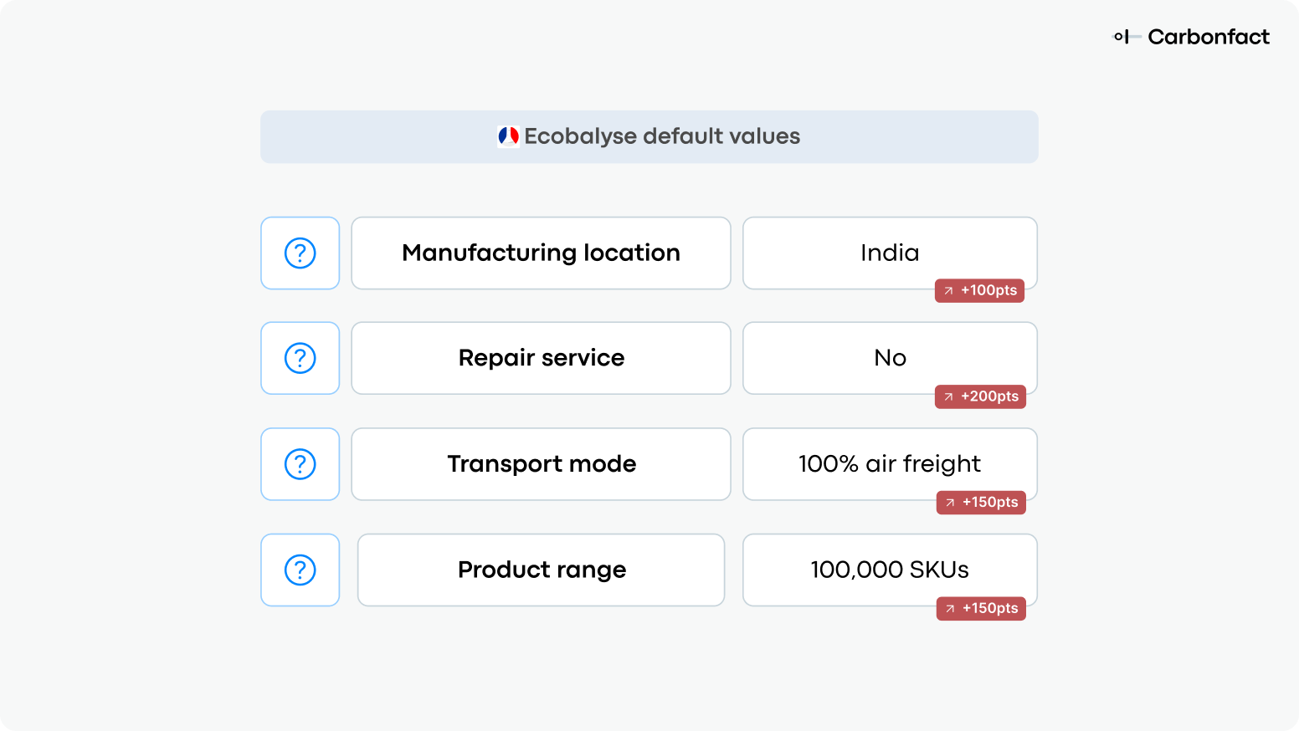This screenshot has width=1299, height=731.
Task: Click the +200pts badge under Repair service
Action: click(980, 396)
